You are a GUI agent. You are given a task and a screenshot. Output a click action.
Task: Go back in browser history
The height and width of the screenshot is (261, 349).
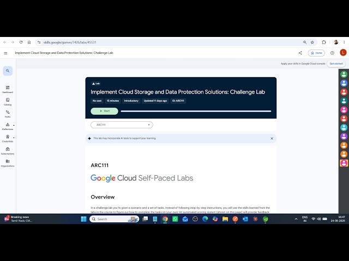tap(5, 42)
